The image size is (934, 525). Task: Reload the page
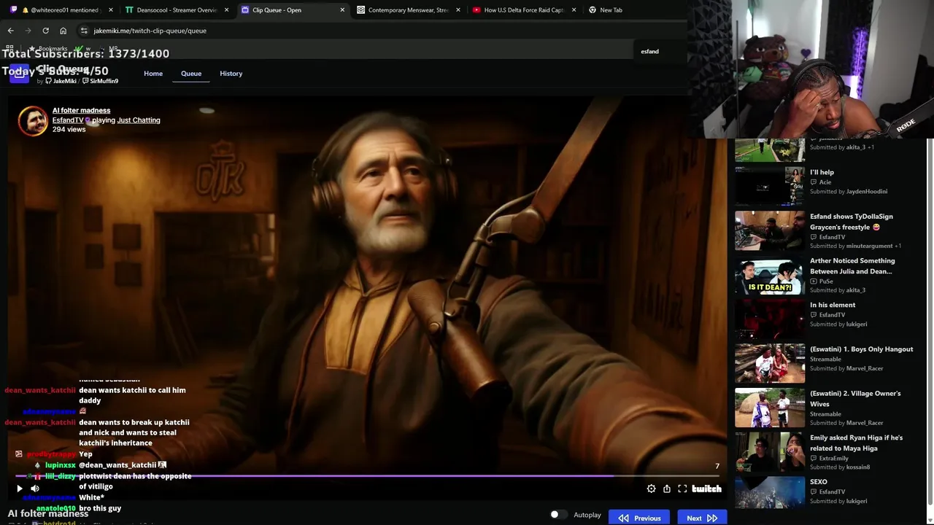click(x=45, y=31)
